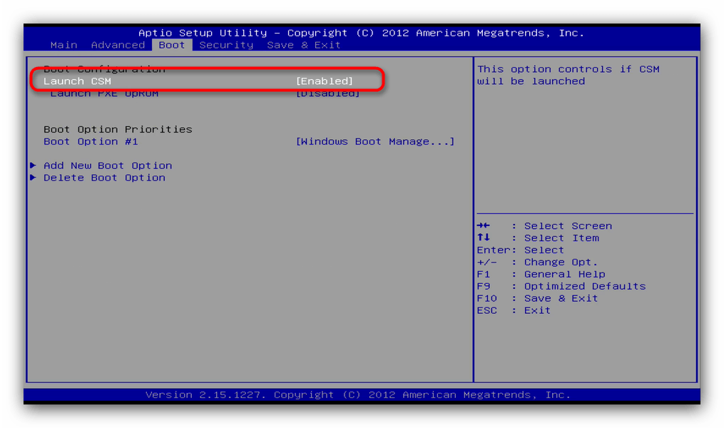Select the Launch PXE OpROM setting

tap(104, 93)
